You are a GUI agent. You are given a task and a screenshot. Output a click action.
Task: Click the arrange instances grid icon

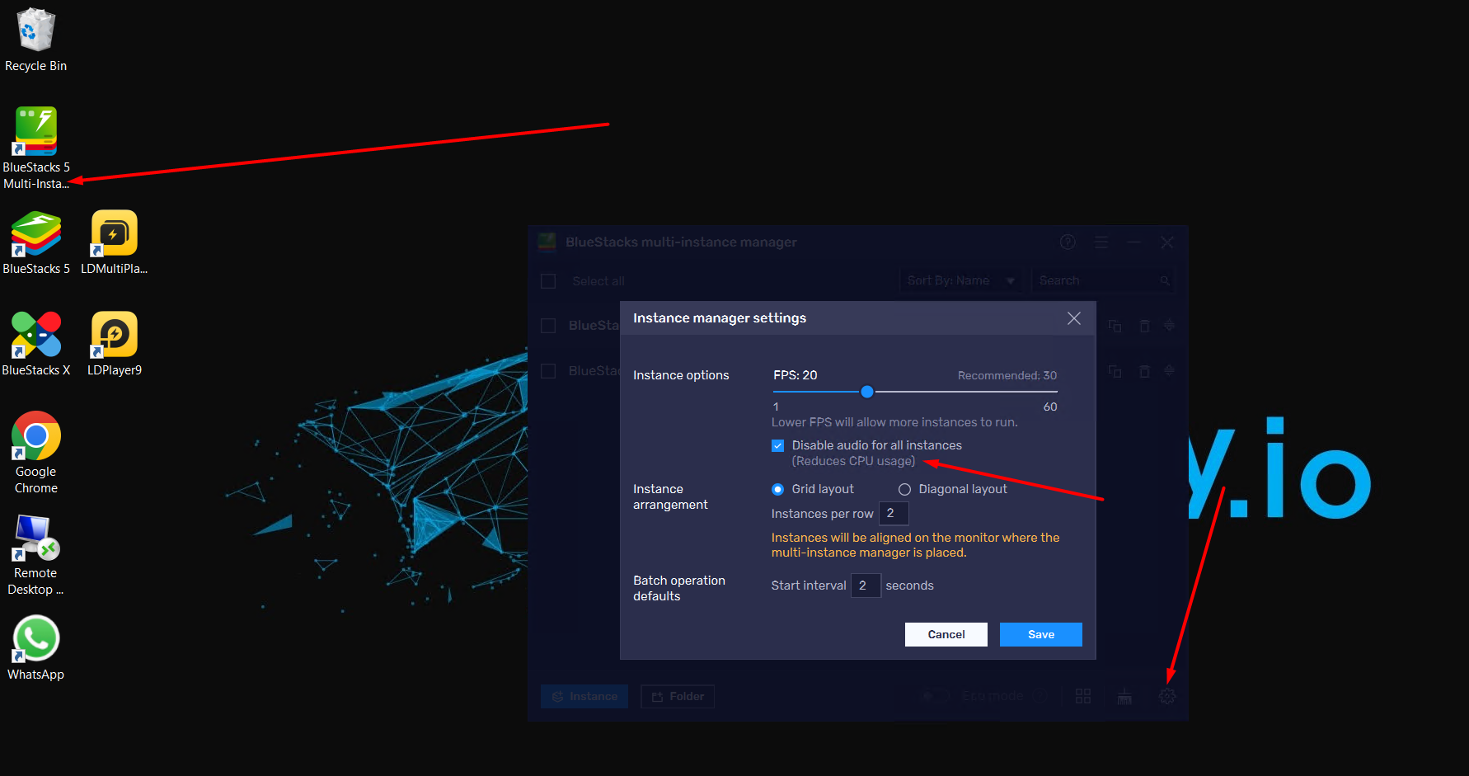1083,696
